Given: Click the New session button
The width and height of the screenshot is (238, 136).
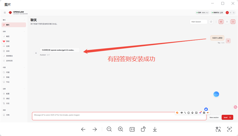Looking at the screenshot, I should click(x=214, y=117).
